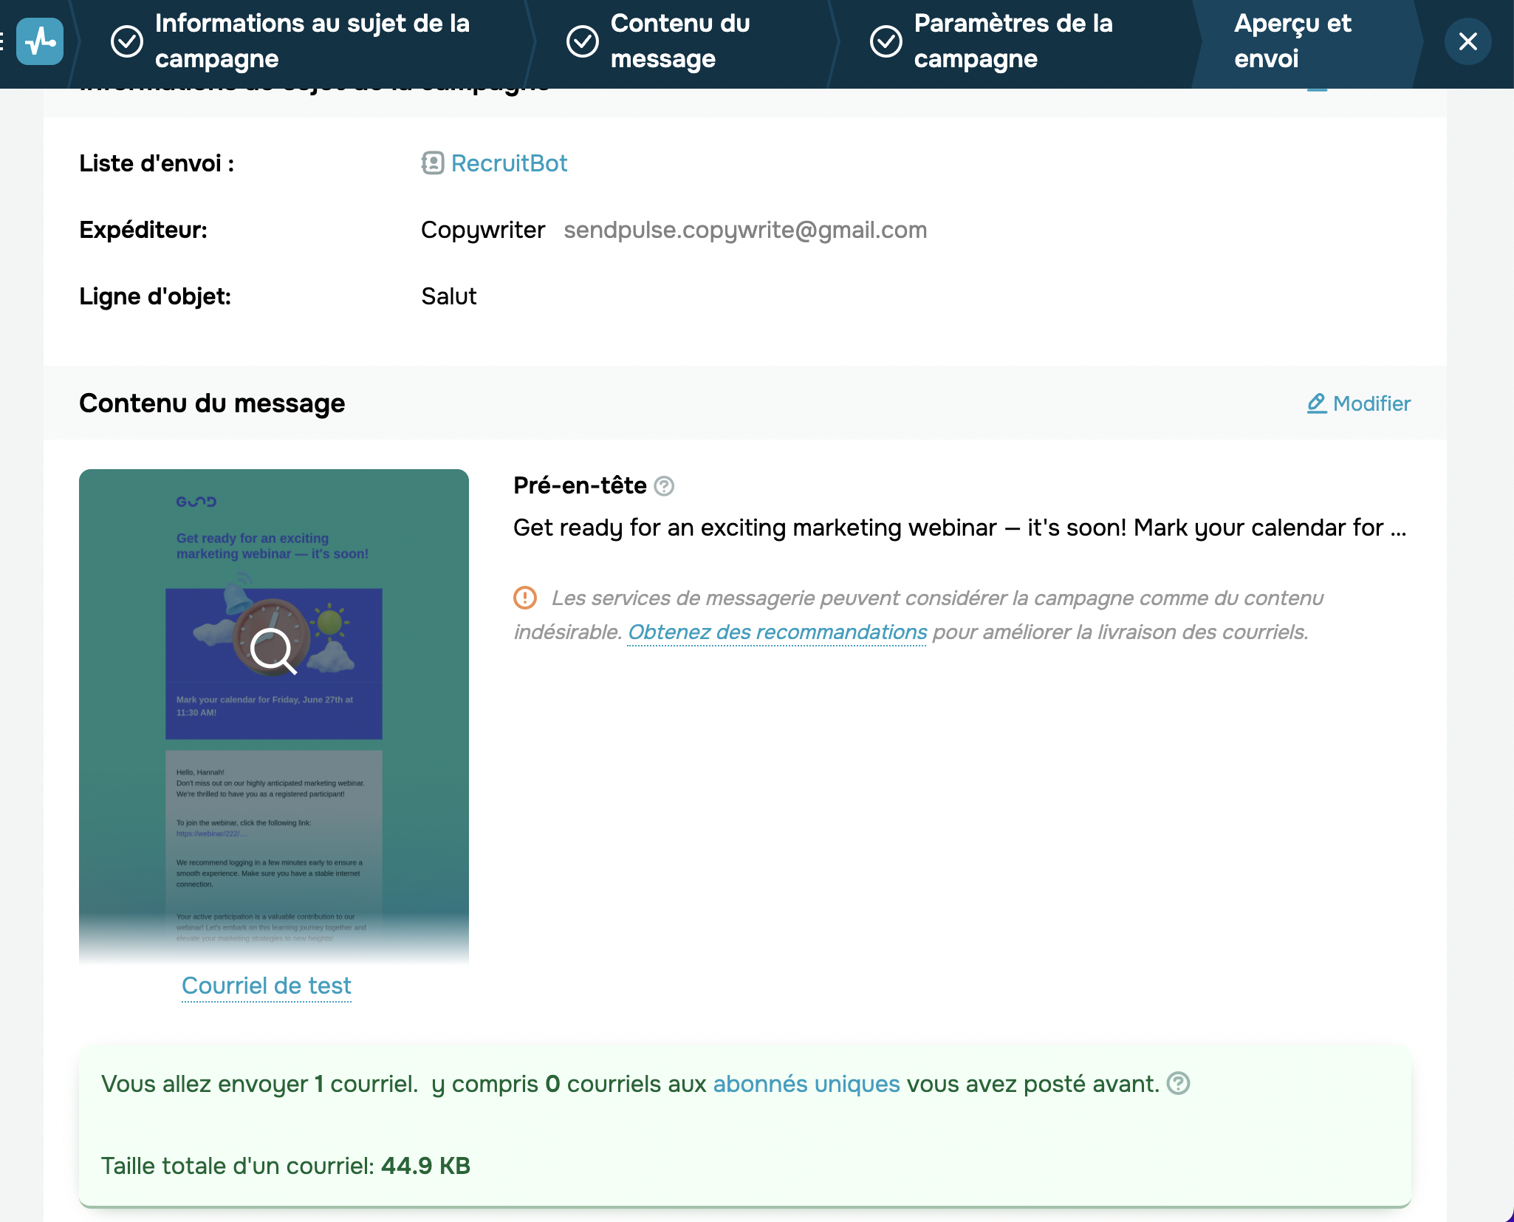Screen dimensions: 1514x1222
Task: Click the SendPulse logo icon
Action: pyautogui.click(x=40, y=41)
